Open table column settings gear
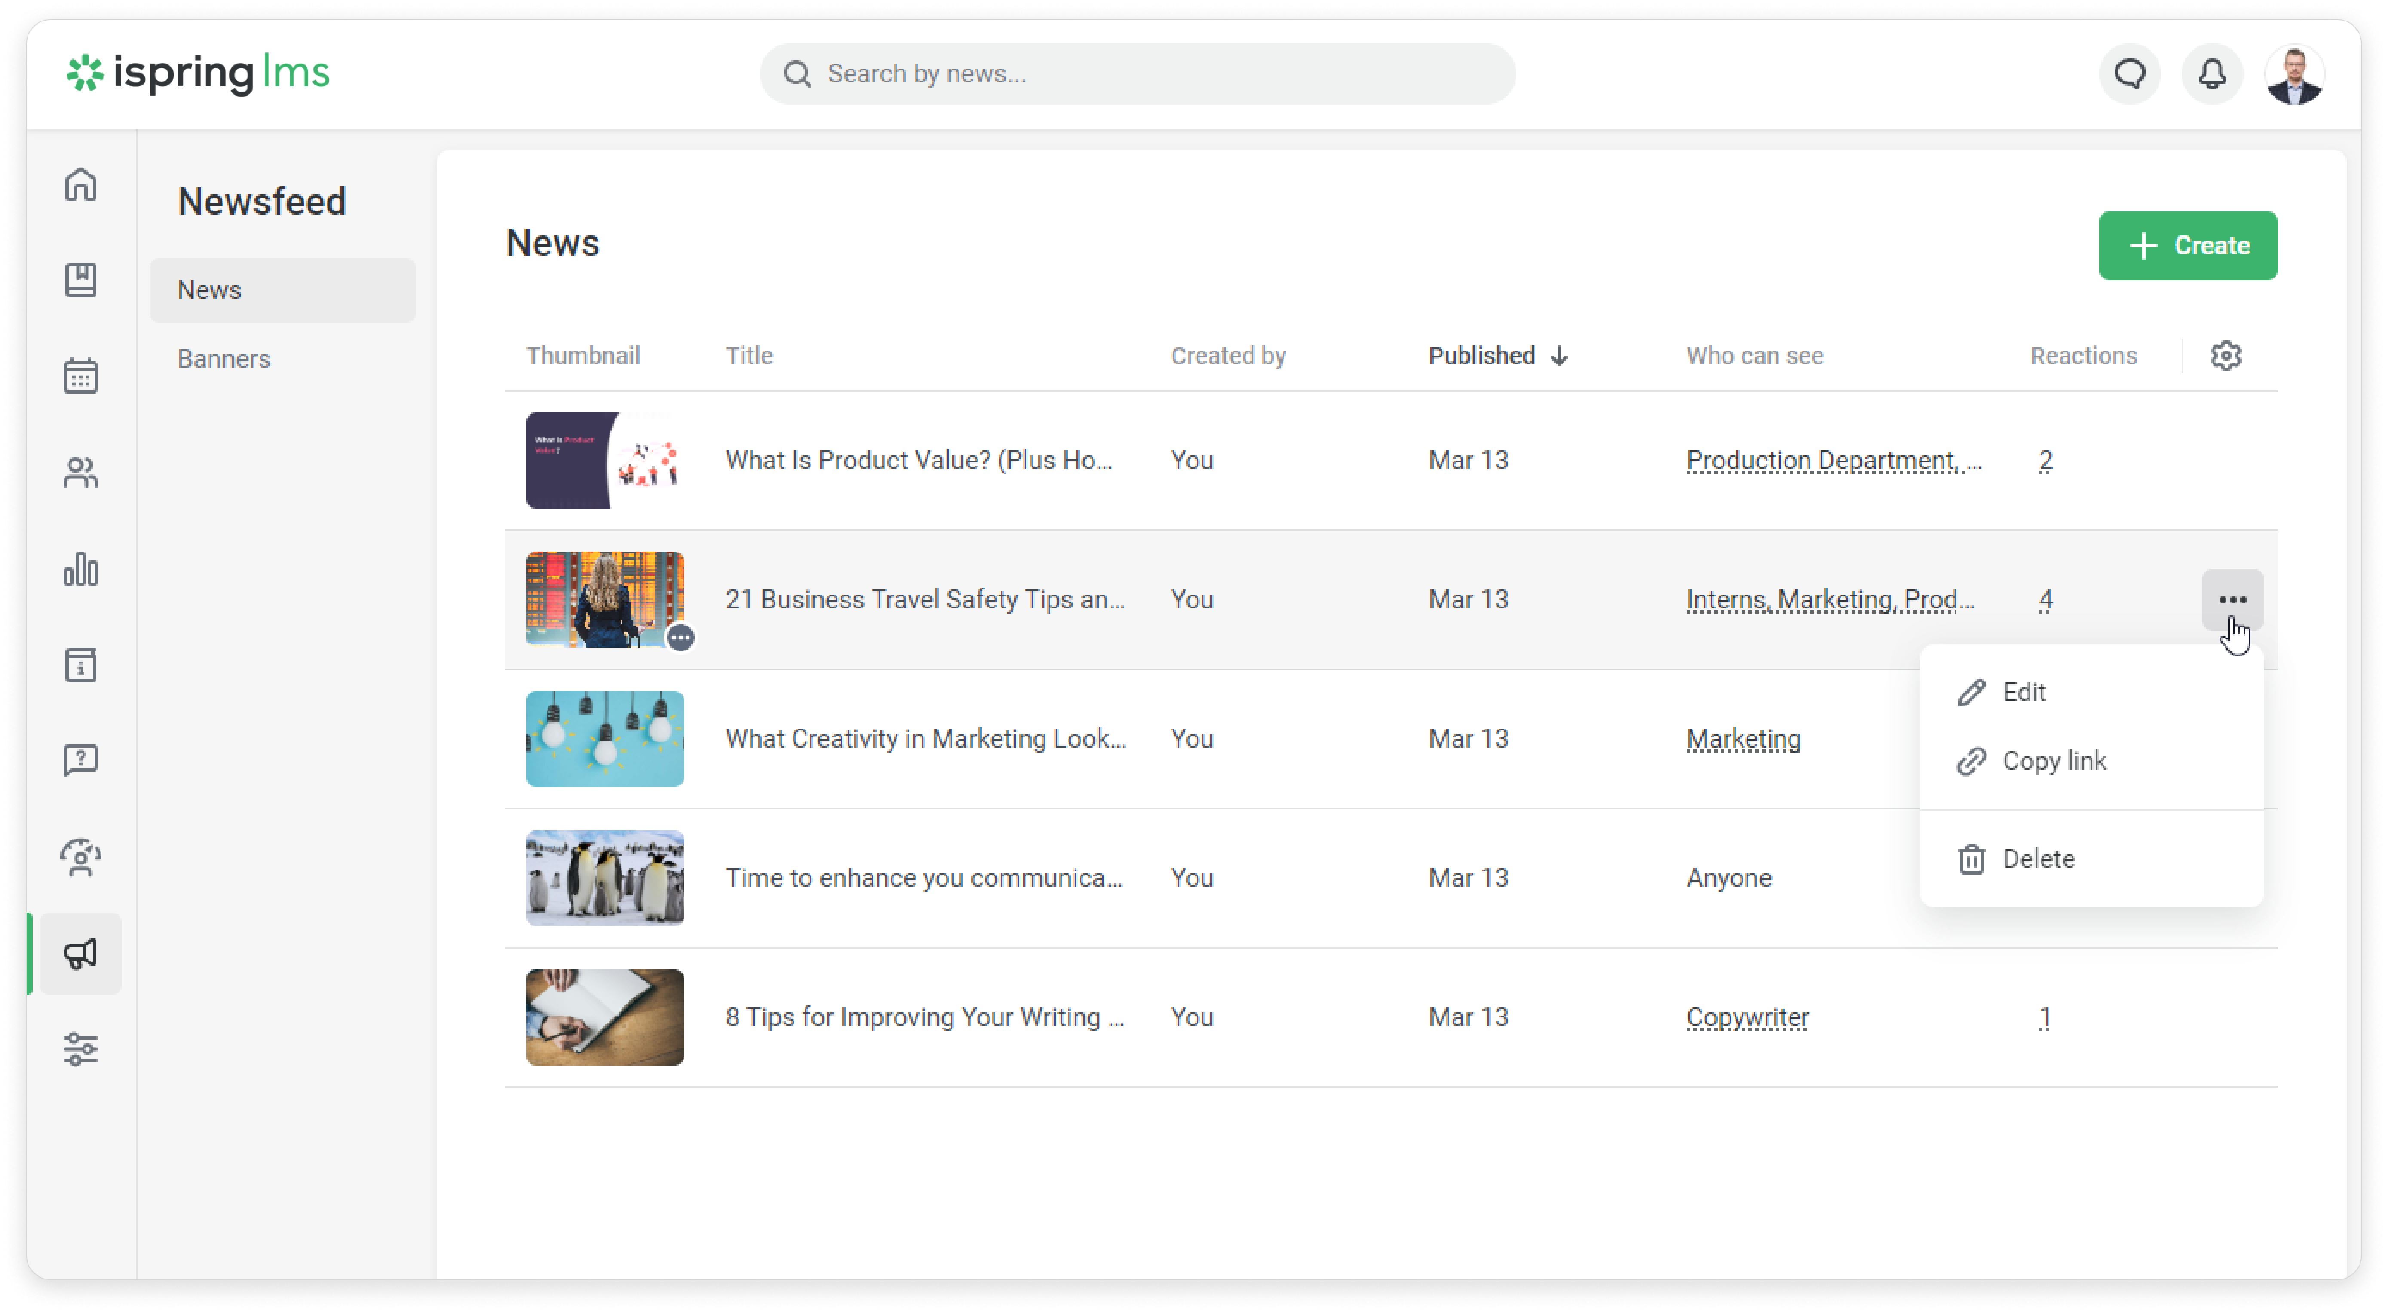2388x1313 pixels. coord(2226,356)
